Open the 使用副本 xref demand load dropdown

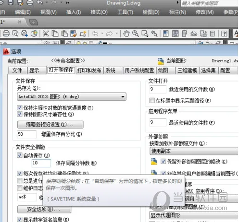coord(194,151)
